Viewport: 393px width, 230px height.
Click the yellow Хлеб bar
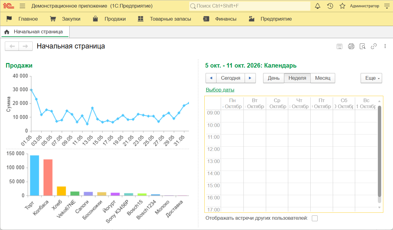pos(61,191)
